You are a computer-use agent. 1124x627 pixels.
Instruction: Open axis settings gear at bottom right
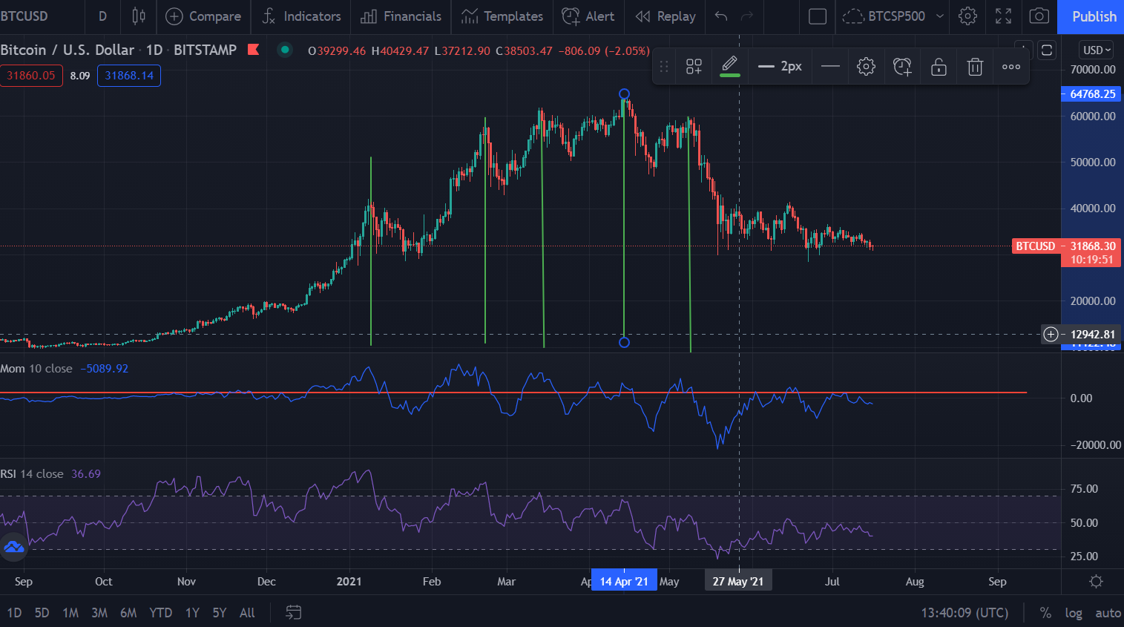[1096, 581]
